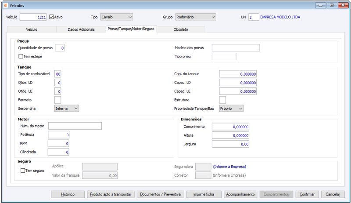Enable the Tem estepe checkbox
The height and width of the screenshot is (203, 351).
21,57
